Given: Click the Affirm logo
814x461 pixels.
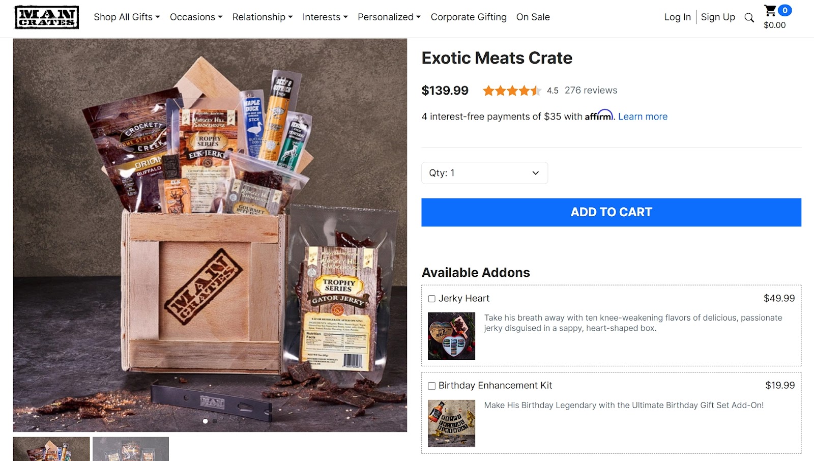Looking at the screenshot, I should click(x=599, y=116).
